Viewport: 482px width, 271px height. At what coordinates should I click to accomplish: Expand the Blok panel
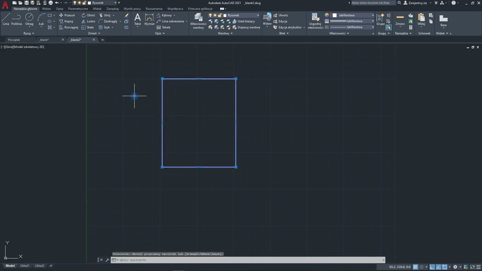click(284, 33)
